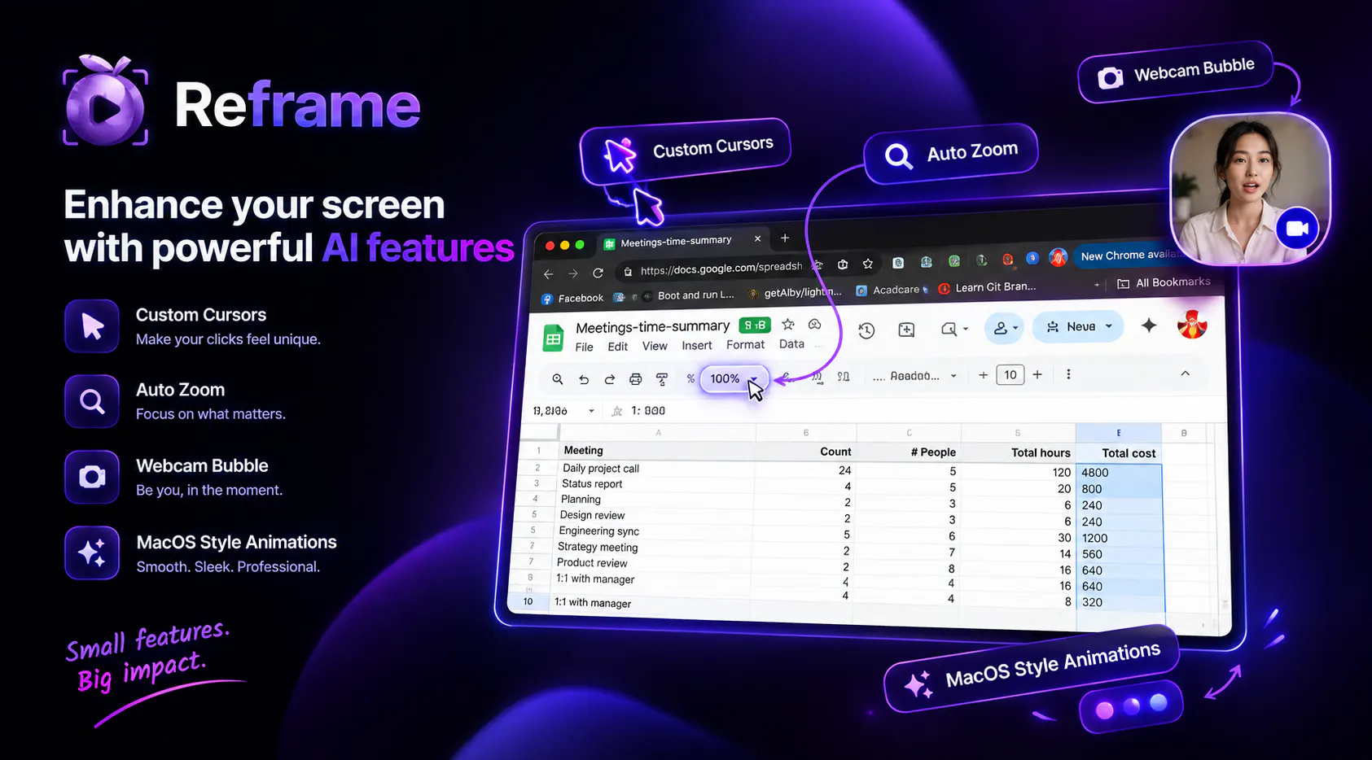Viewport: 1372px width, 760px height.
Task: Open the View menu
Action: point(655,346)
